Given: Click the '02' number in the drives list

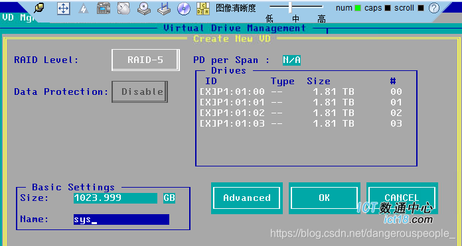Looking at the screenshot, I should coord(396,113).
